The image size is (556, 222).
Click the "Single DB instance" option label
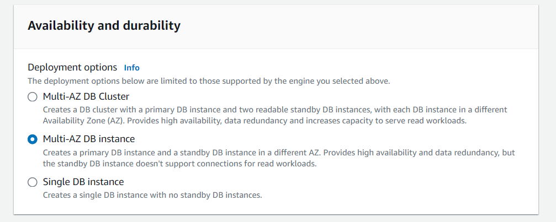point(83,182)
